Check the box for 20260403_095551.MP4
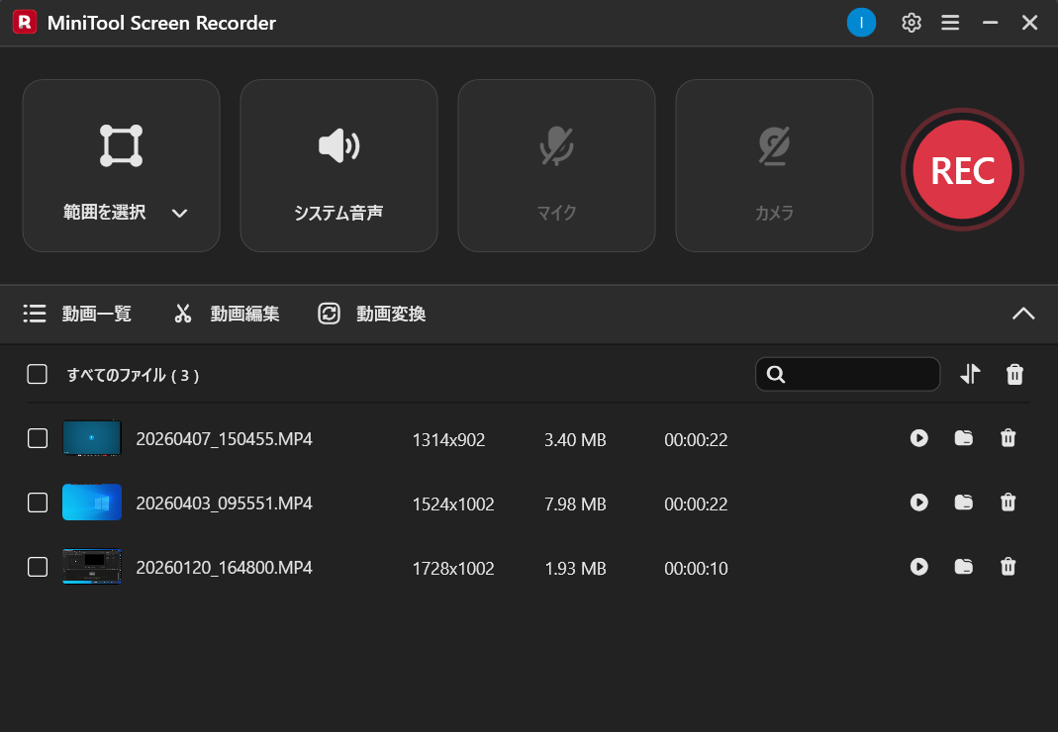Viewport: 1058px width, 732px height. point(38,503)
